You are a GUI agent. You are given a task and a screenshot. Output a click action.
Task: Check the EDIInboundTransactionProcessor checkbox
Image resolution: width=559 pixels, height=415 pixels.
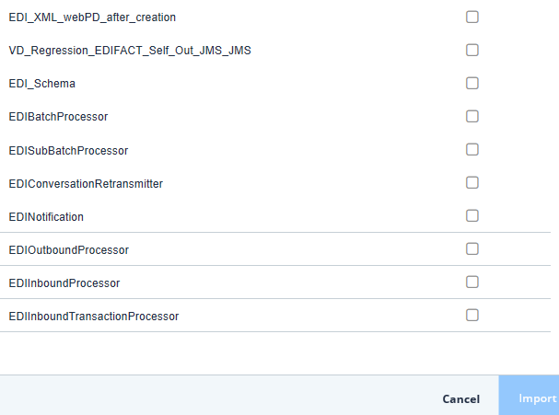coord(472,315)
